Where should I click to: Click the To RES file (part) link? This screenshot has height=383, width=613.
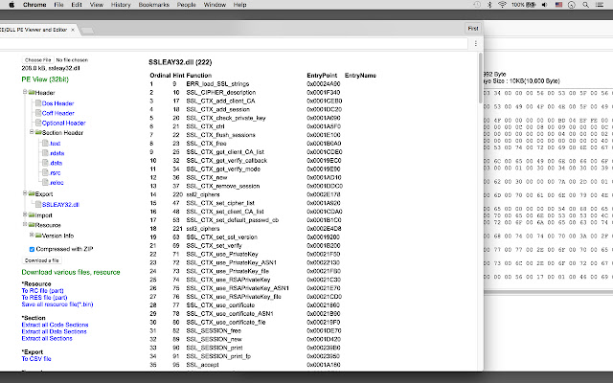point(45,298)
